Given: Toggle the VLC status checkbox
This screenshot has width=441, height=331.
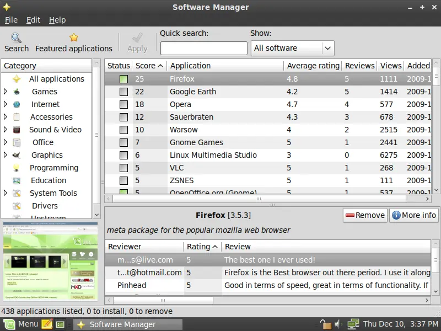Looking at the screenshot, I should click(124, 168).
